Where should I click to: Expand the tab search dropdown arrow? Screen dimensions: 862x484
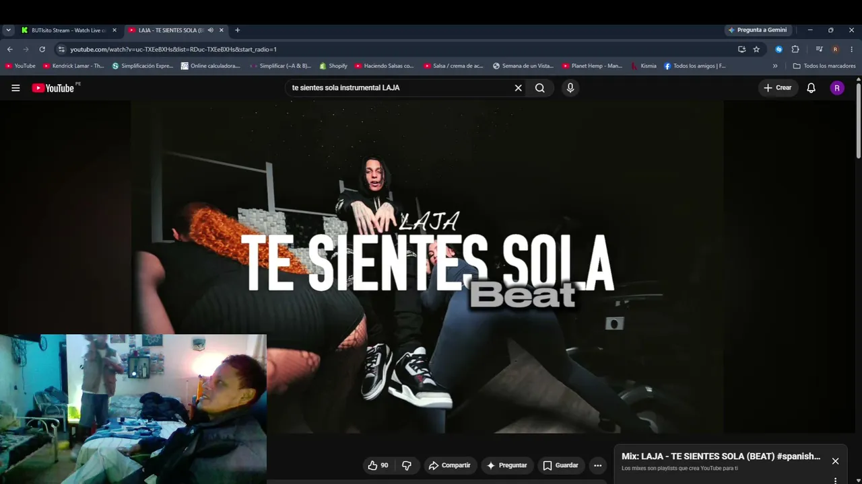8,30
